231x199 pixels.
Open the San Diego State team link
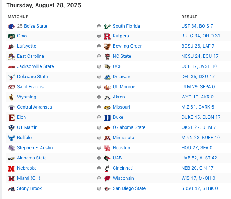coord(129,188)
